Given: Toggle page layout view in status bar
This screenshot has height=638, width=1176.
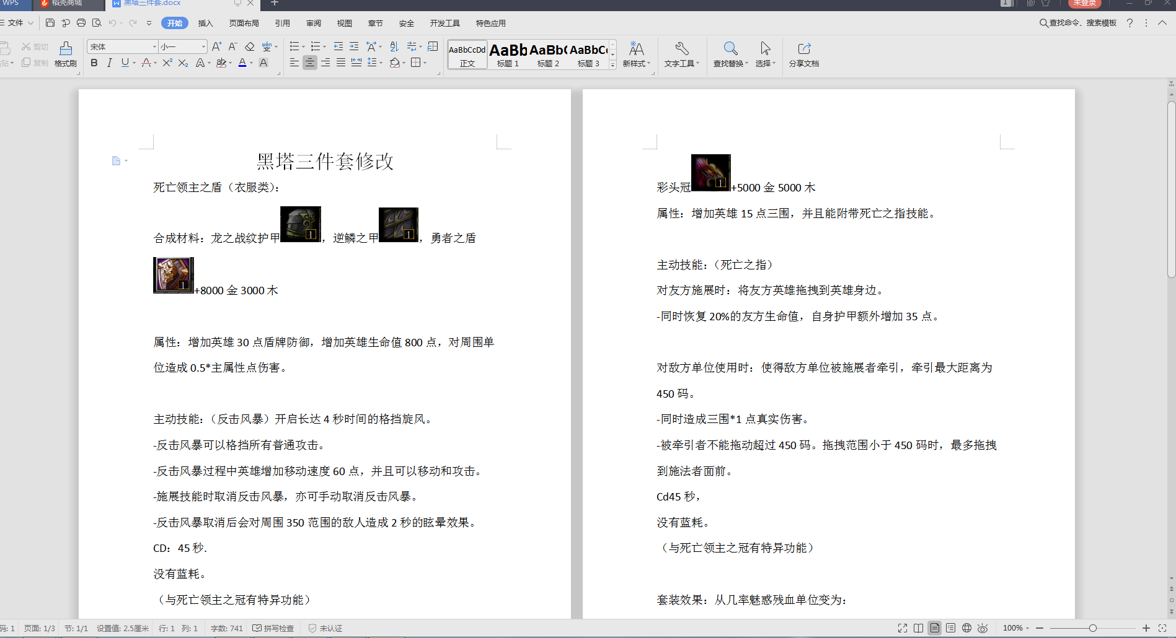Looking at the screenshot, I should point(934,628).
